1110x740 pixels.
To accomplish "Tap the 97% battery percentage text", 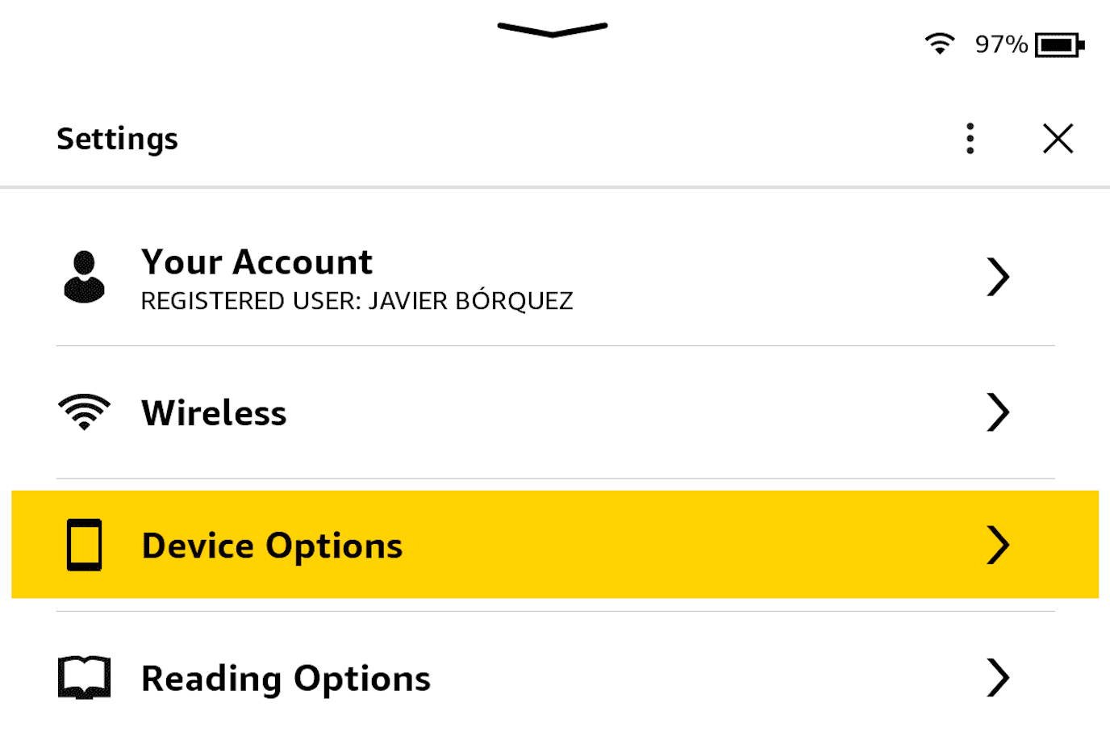I will pos(1001,44).
